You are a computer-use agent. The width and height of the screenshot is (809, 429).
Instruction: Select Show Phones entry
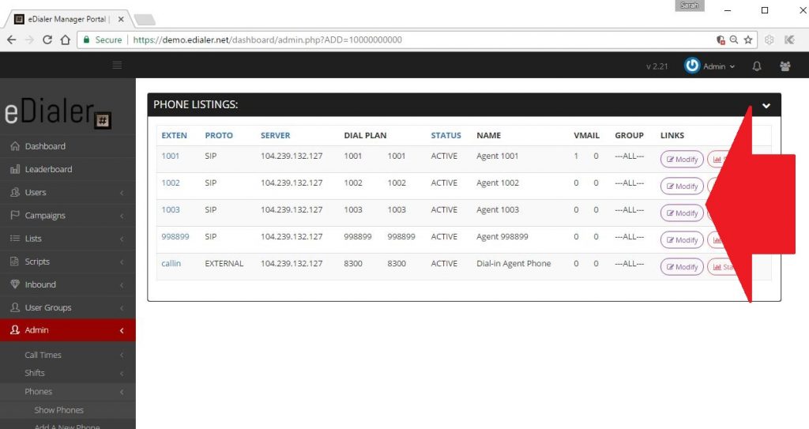click(x=58, y=410)
